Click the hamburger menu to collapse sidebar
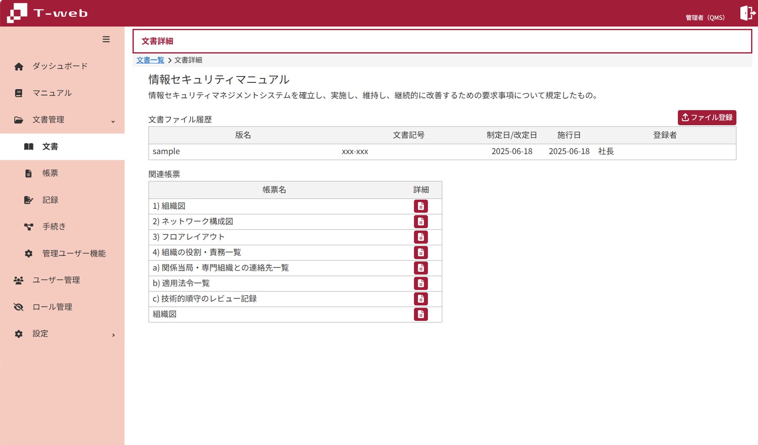 [x=106, y=39]
